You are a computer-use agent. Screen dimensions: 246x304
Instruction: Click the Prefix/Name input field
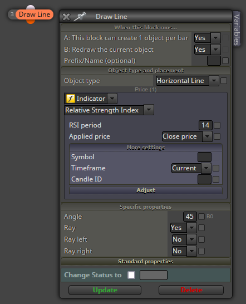[214, 61]
